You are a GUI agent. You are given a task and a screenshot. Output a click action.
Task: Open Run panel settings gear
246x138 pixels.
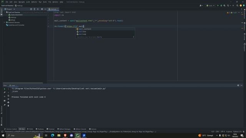[x=238, y=85]
